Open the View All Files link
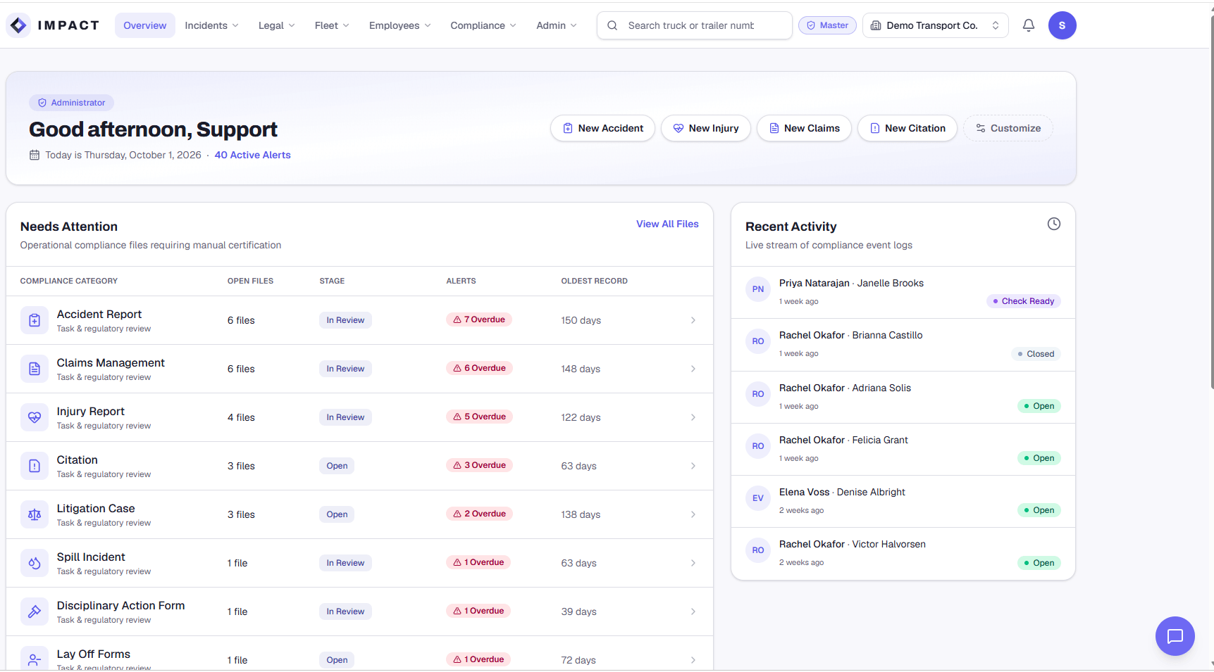Image resolution: width=1214 pixels, height=672 pixels. (x=667, y=224)
